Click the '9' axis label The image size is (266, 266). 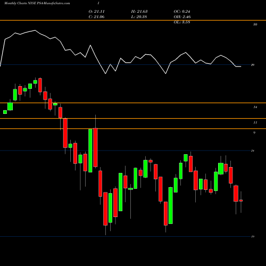click(x=254, y=132)
